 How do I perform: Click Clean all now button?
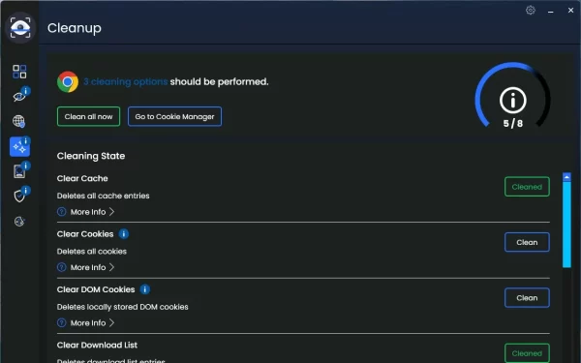[88, 116]
